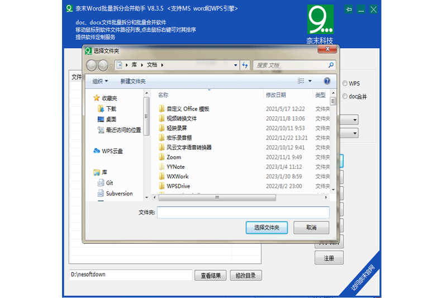Screen dimensions: 447x298
Task: Click the 文件夹 name input field
Action: (243, 212)
